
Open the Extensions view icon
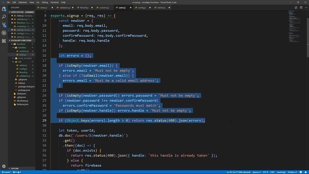tap(4, 41)
